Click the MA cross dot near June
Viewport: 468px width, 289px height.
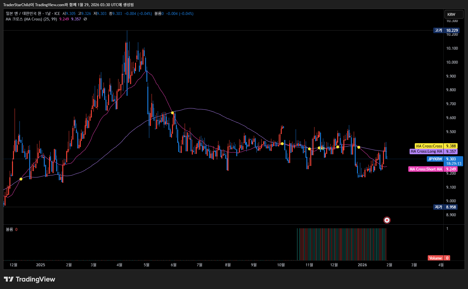tap(172, 113)
